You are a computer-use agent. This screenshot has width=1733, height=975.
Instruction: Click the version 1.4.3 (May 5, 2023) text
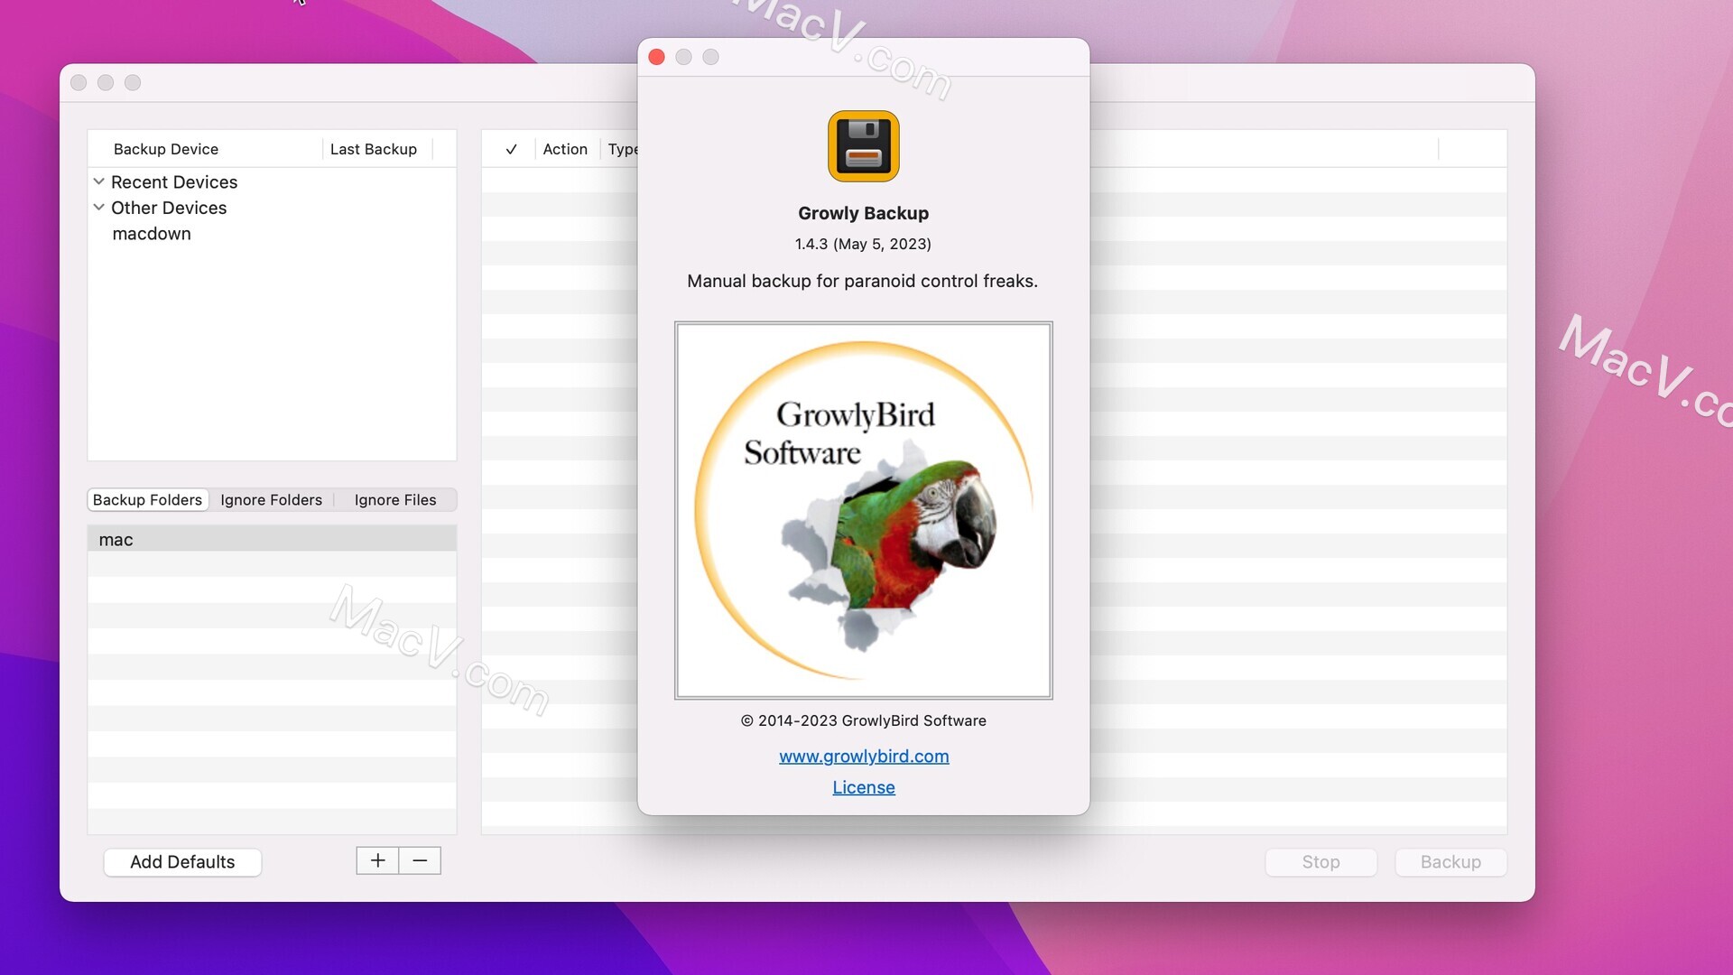[x=863, y=244]
